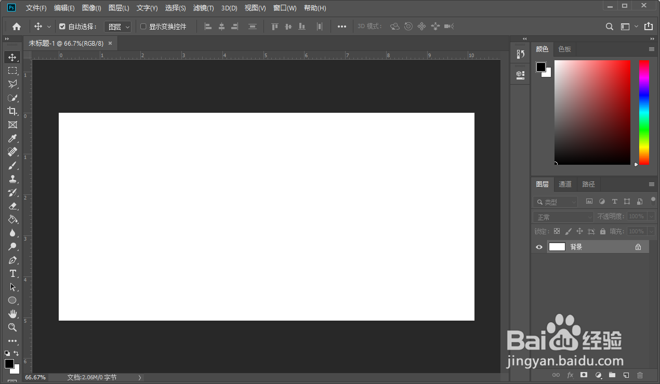Image resolution: width=660 pixels, height=384 pixels.
Task: Open the 不透明度 opacity dropdown
Action: point(651,216)
